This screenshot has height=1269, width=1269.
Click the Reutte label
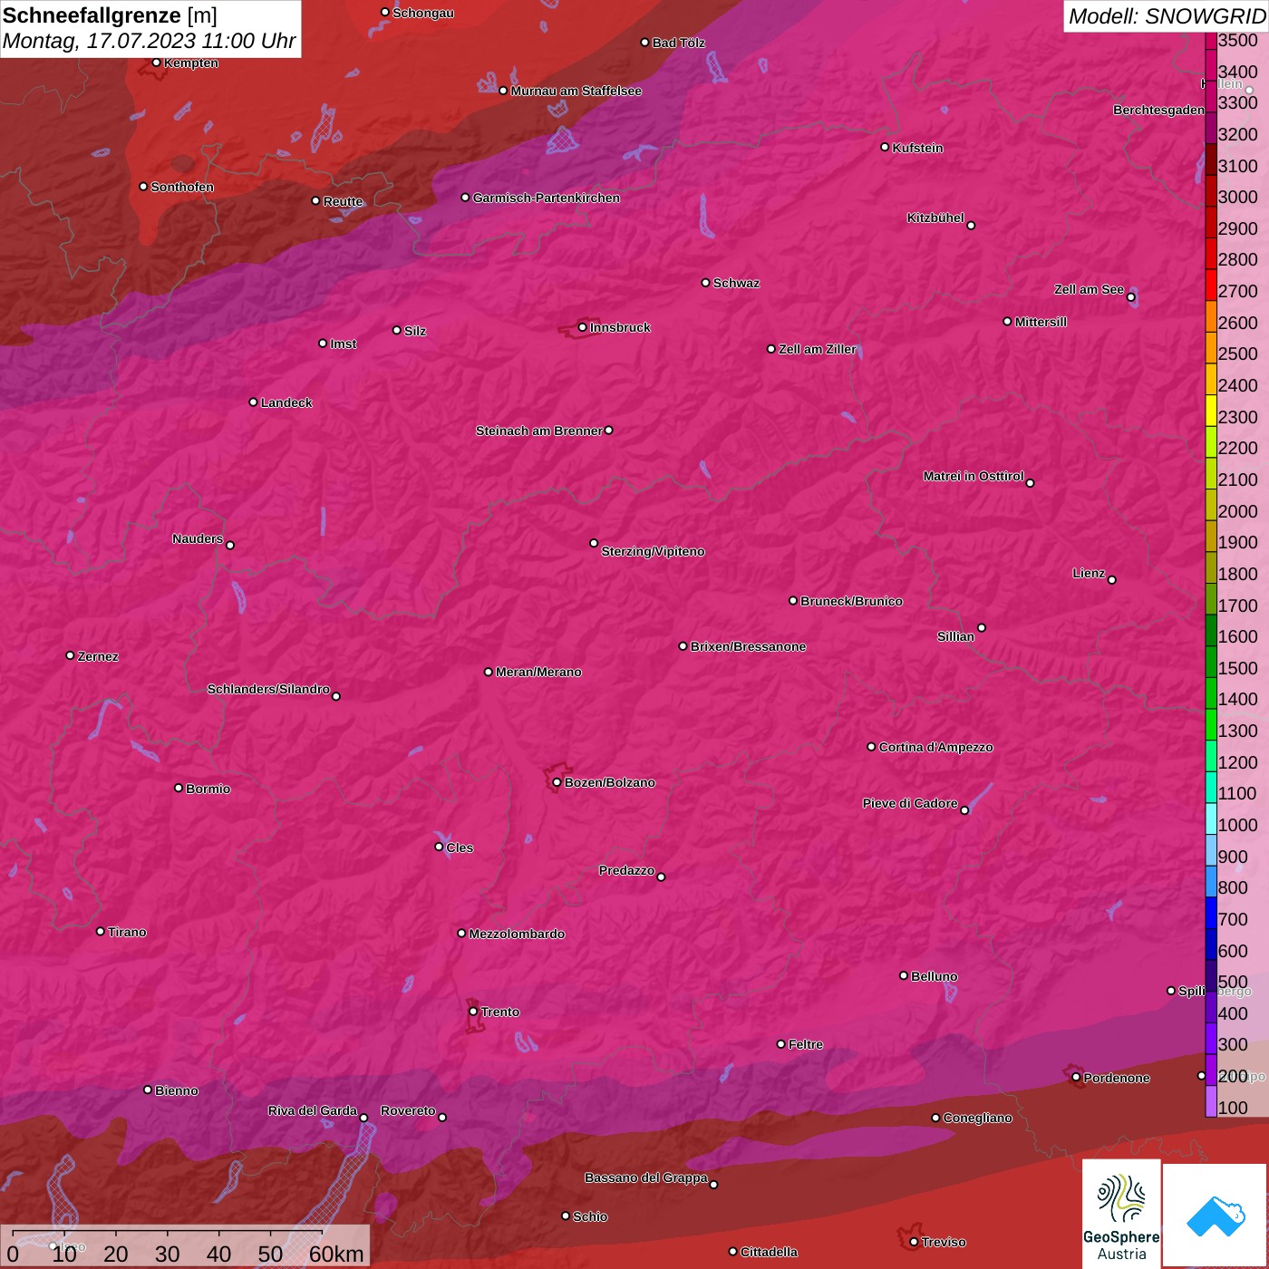coord(343,201)
